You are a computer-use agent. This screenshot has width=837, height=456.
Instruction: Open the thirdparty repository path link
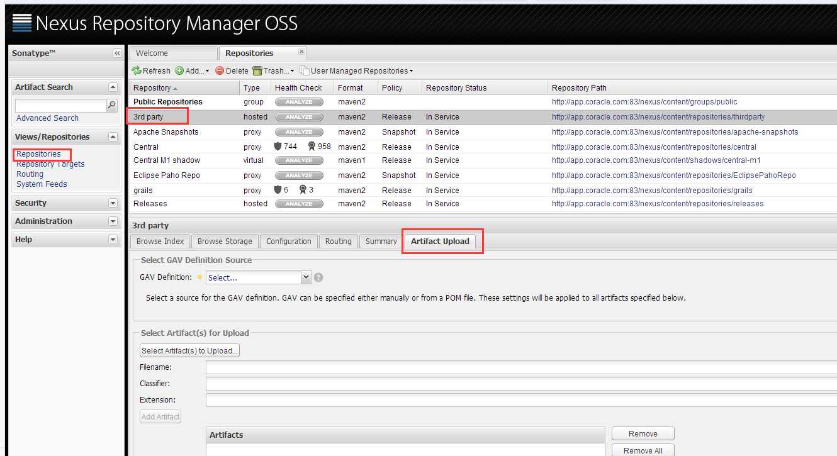click(x=658, y=117)
